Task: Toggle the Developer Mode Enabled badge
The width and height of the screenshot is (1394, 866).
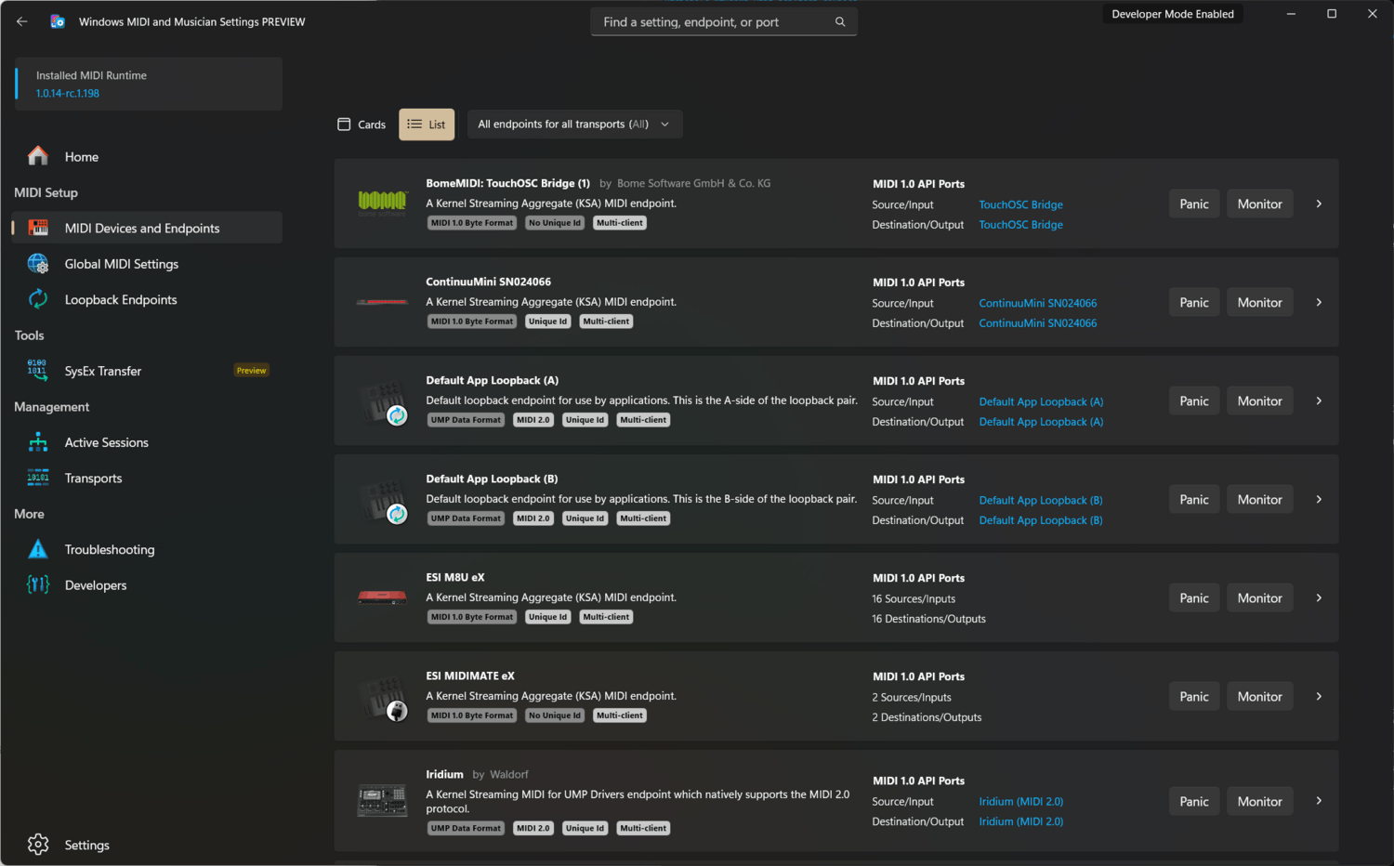Action: [1172, 13]
